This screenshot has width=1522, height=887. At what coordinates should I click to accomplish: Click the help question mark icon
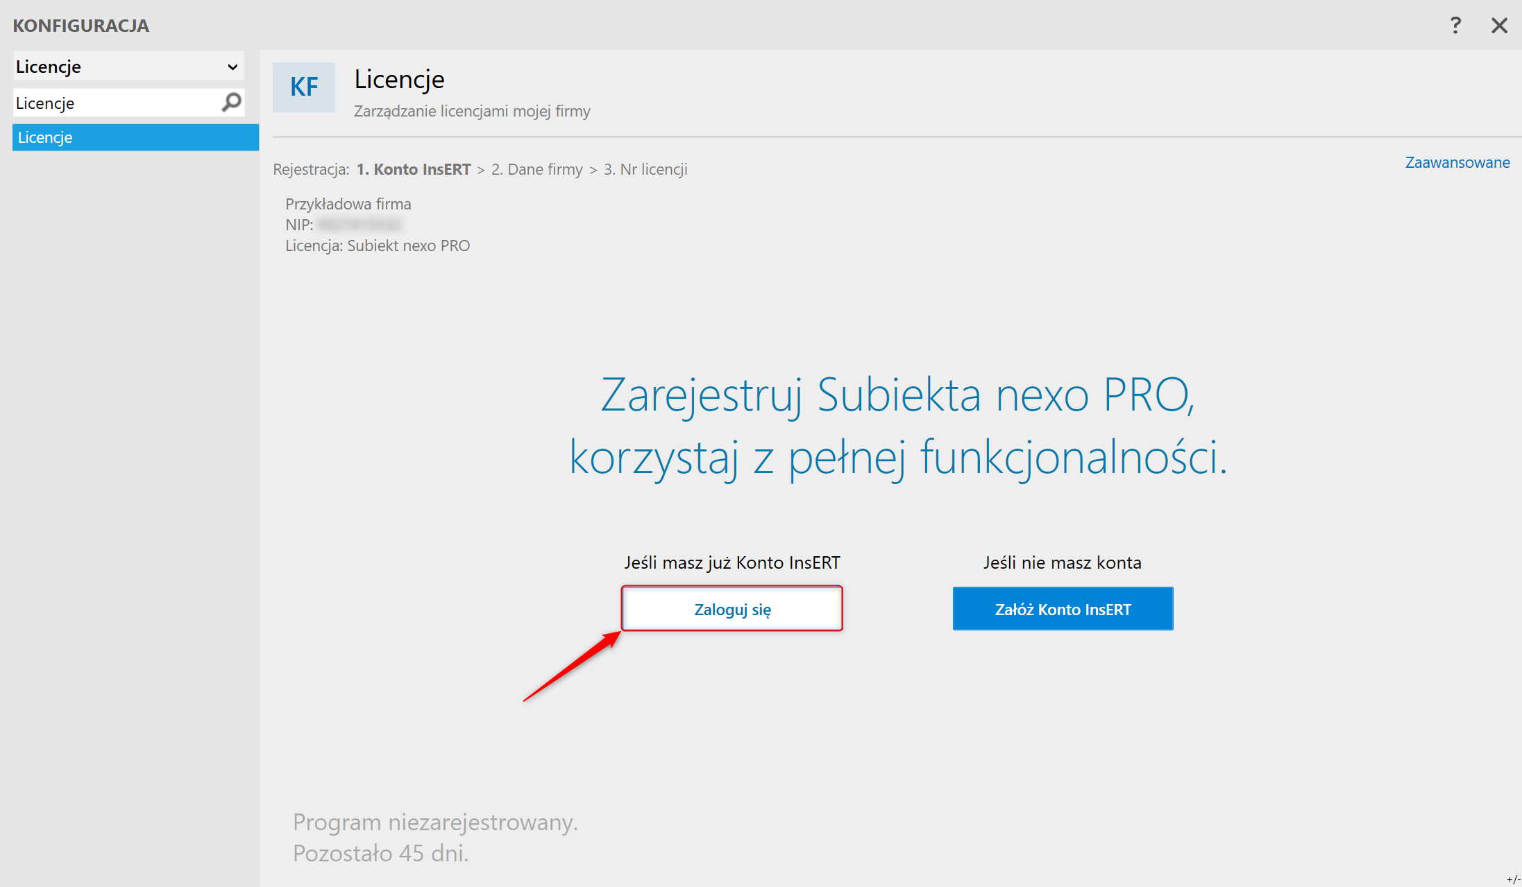pyautogui.click(x=1455, y=26)
